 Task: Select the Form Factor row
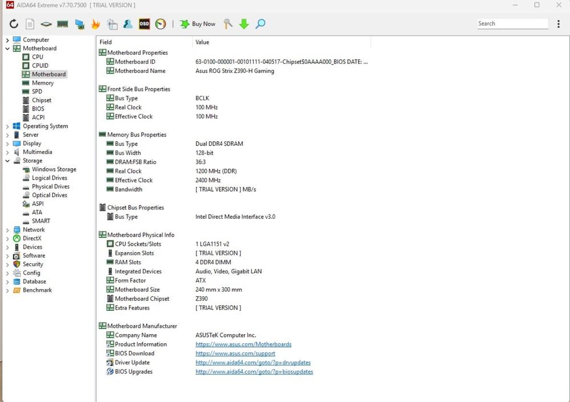[x=234, y=281]
